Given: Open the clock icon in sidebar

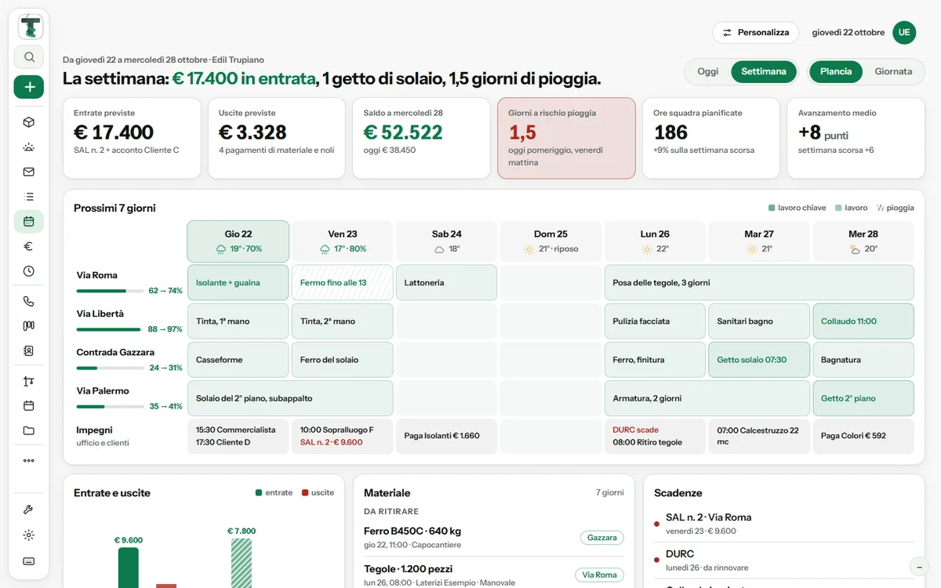Looking at the screenshot, I should (x=29, y=271).
